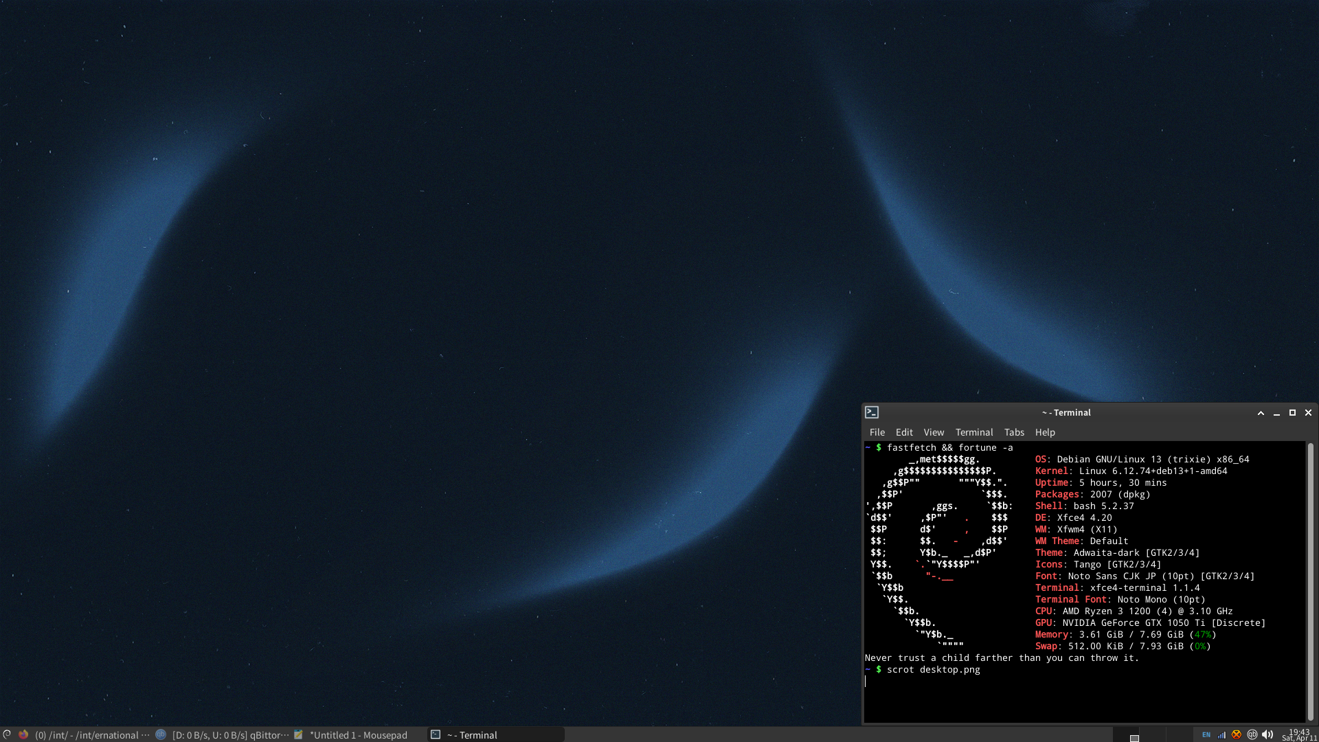
Task: Open the Edit menu in Terminal
Action: [904, 432]
